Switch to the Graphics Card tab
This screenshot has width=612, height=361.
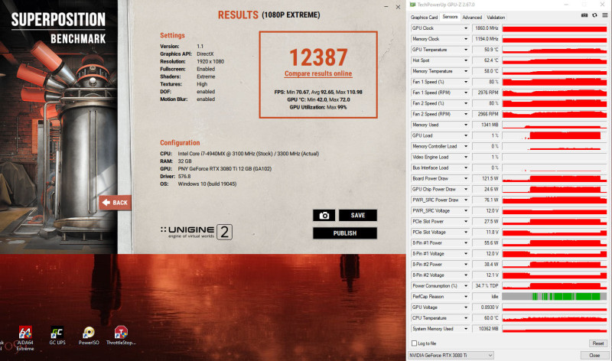point(425,17)
